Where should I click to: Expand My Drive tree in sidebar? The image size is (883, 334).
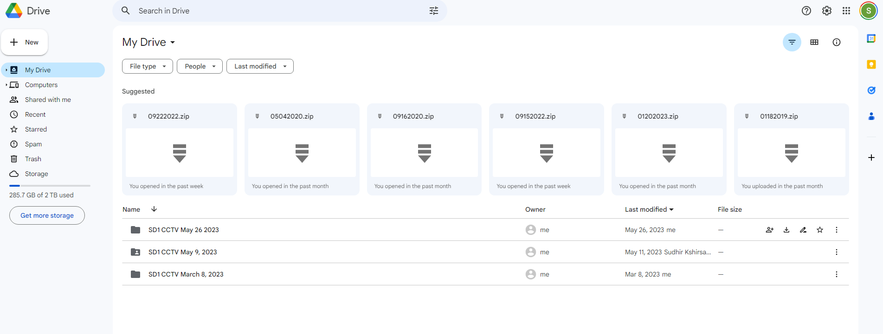(x=6, y=70)
